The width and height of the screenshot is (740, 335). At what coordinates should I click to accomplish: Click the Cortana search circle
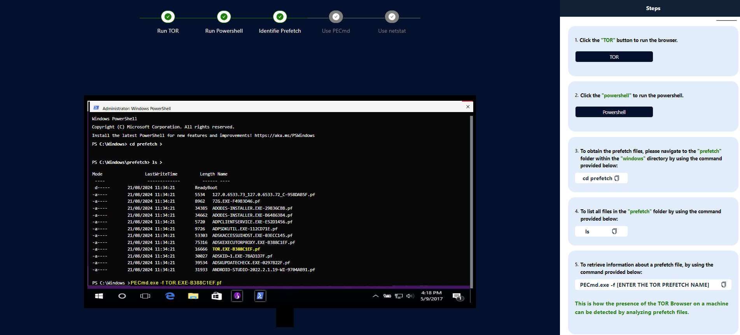(x=122, y=296)
